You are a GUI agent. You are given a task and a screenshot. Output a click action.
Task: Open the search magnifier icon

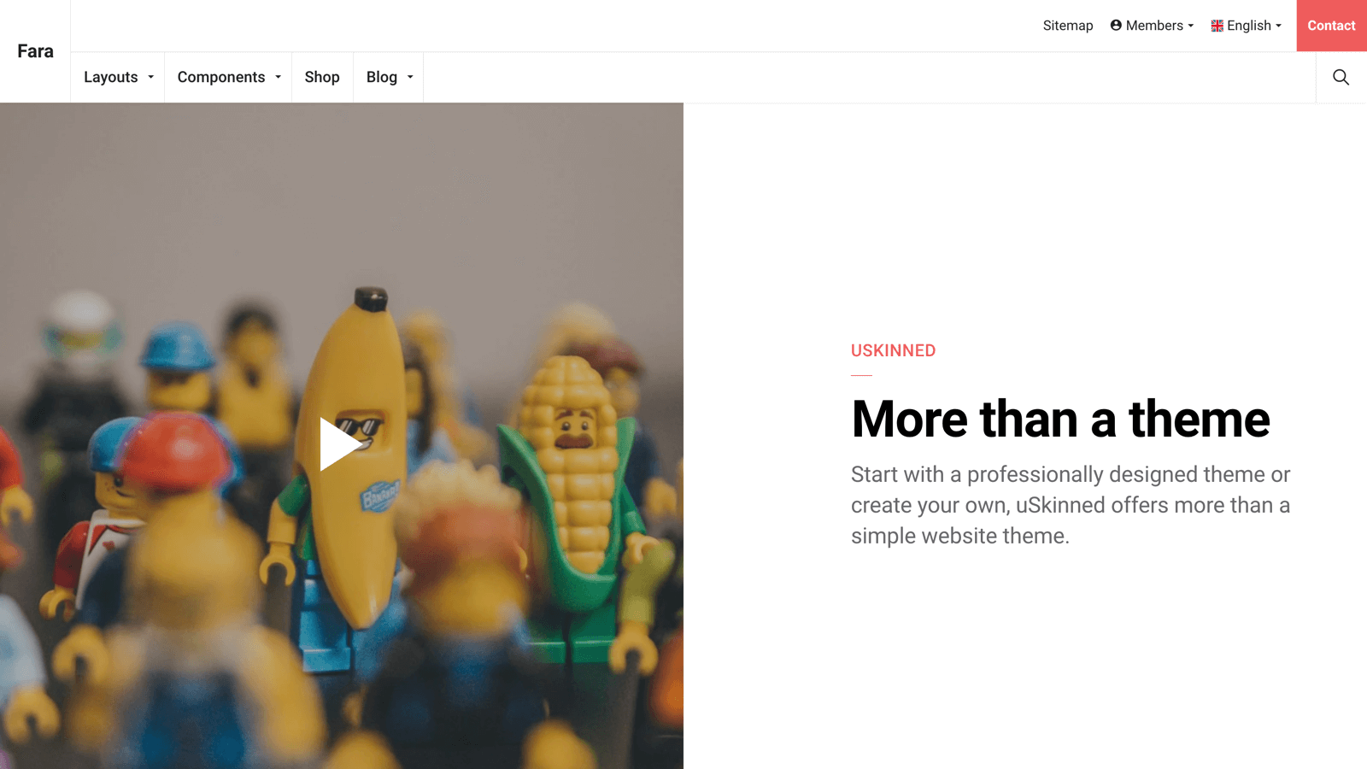point(1341,77)
